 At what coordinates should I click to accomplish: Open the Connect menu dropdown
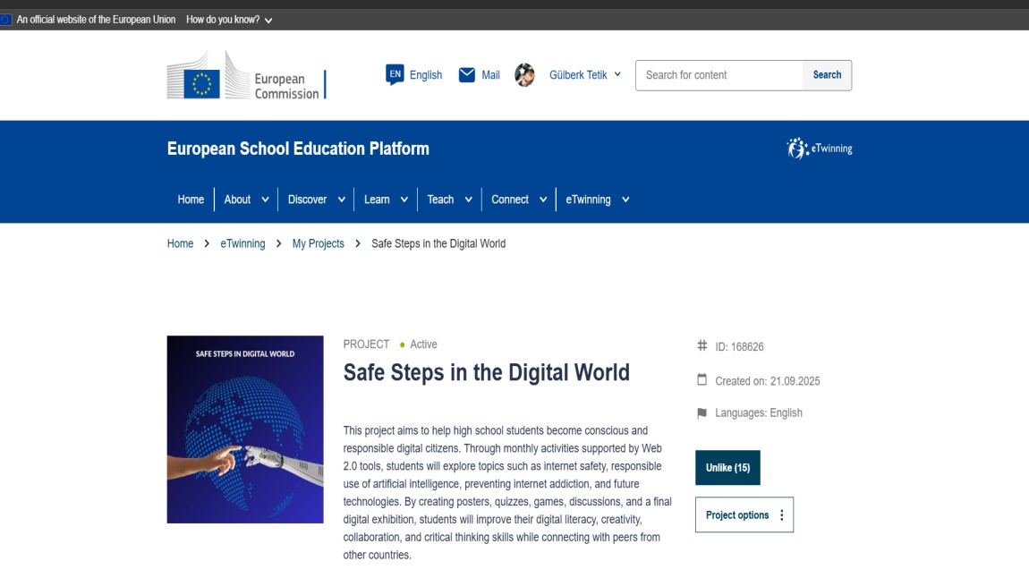point(518,200)
